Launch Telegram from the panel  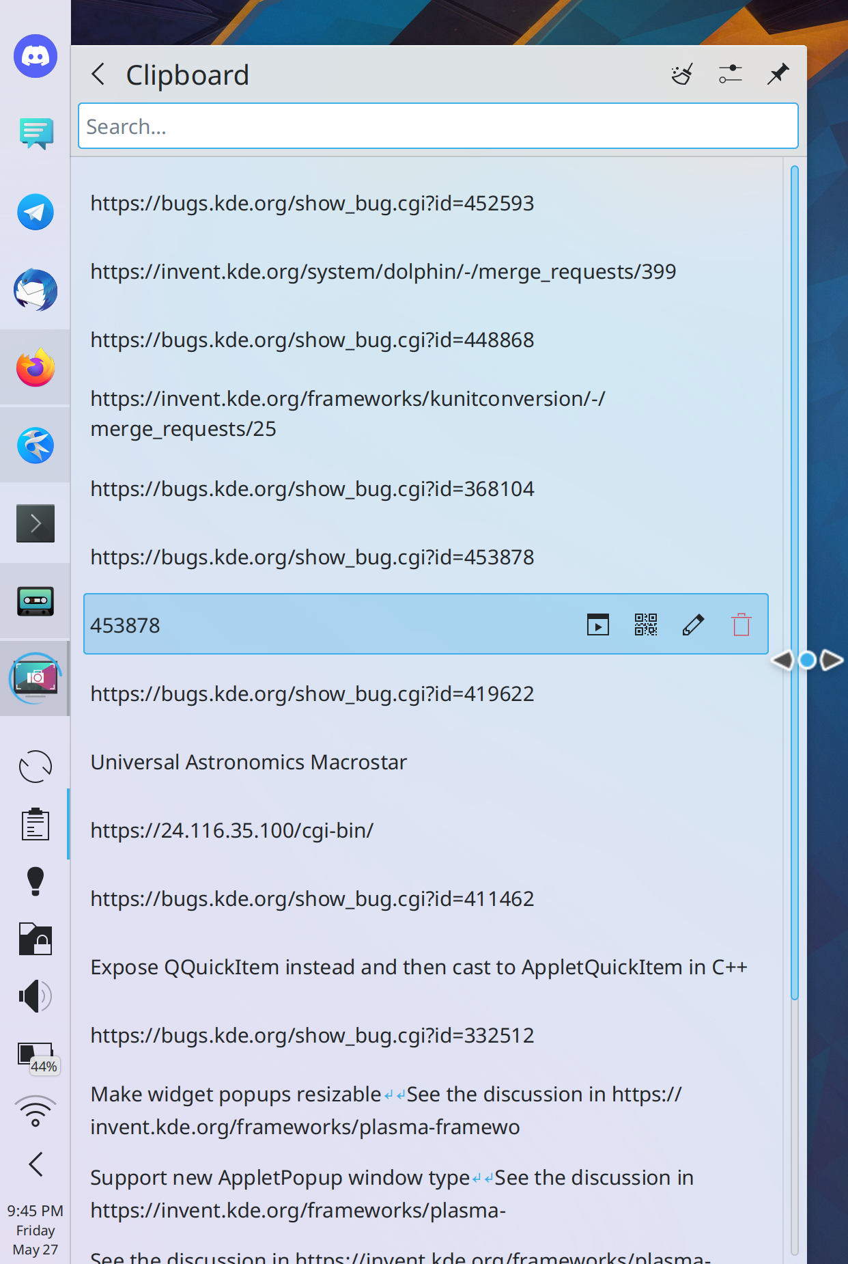36,212
